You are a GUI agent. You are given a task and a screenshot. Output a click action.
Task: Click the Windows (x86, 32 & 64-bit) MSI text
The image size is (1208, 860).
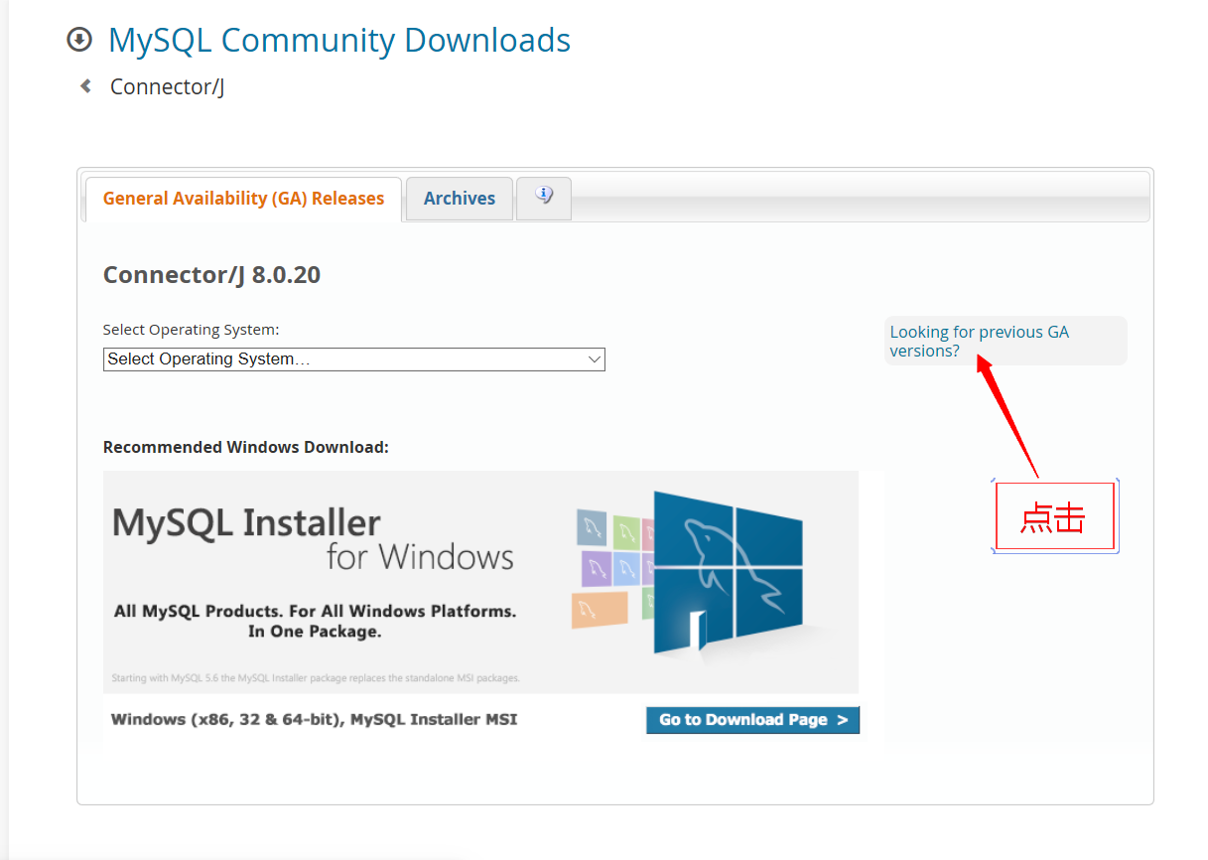point(314,719)
